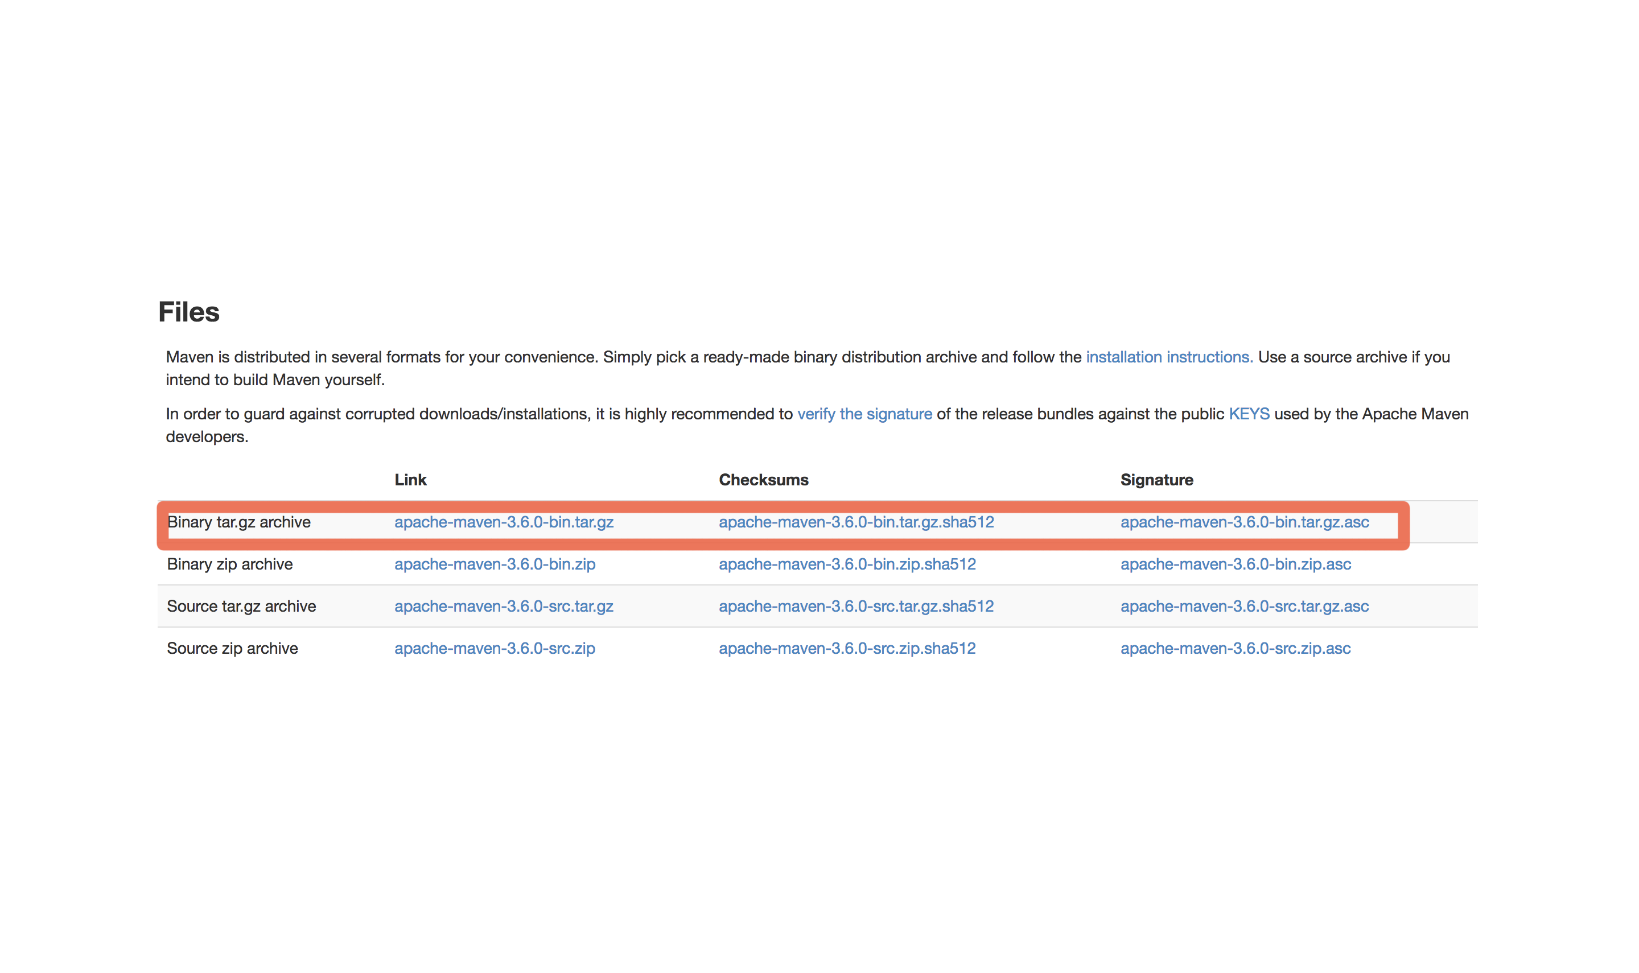Select the 'Source tar.gz archive' row label
Screen dimensions: 1639x973
pos(241,607)
